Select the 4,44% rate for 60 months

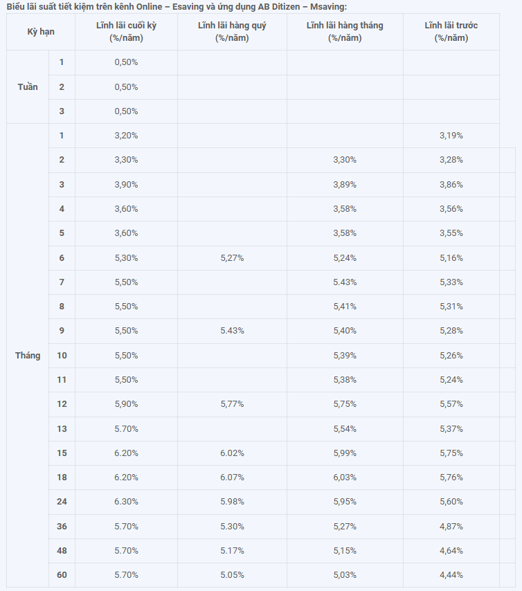451,575
